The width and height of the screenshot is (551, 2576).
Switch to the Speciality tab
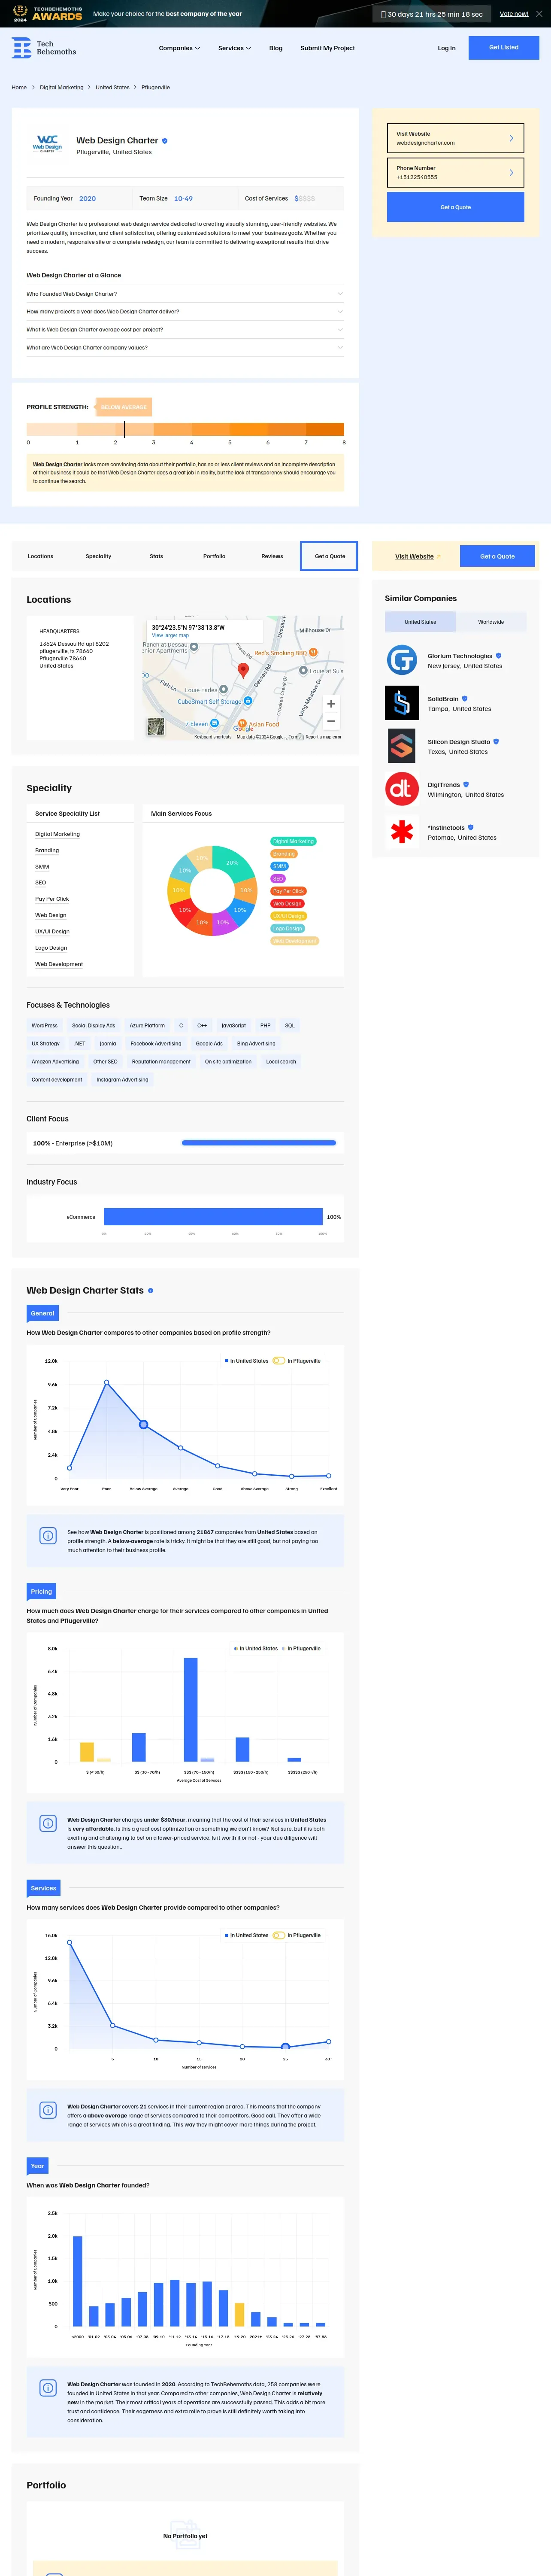pos(98,556)
